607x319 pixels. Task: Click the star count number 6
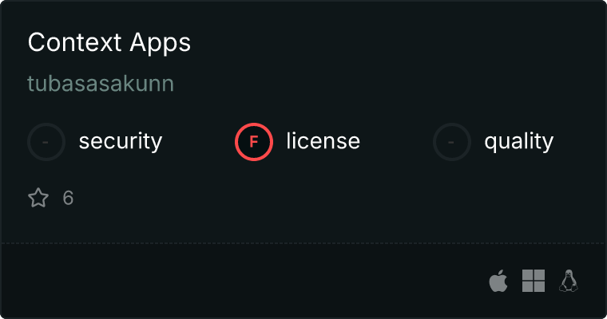pos(68,198)
